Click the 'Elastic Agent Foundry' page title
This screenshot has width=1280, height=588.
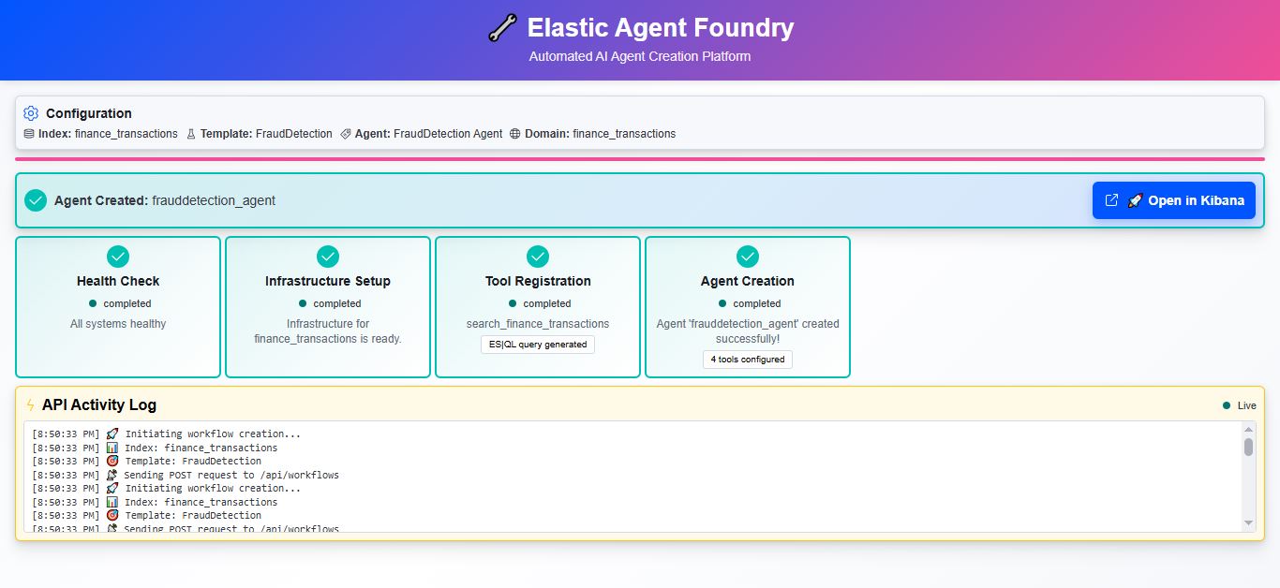pos(661,28)
